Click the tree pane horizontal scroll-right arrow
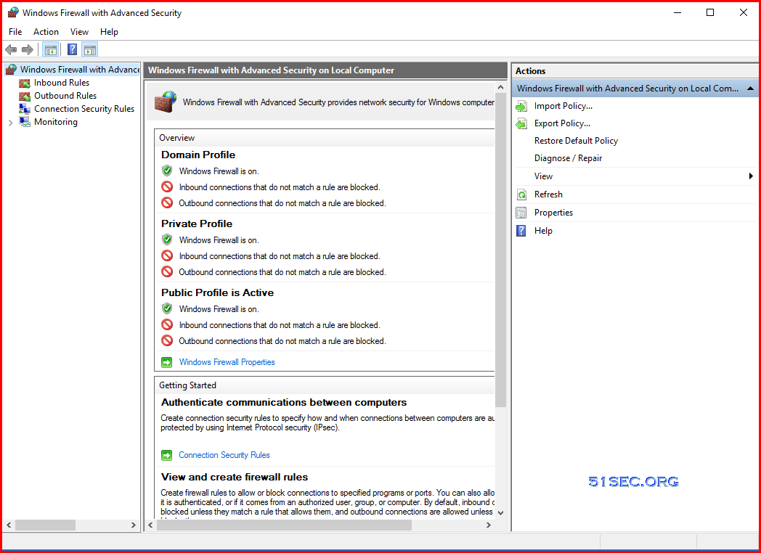Image resolution: width=761 pixels, height=553 pixels. [134, 525]
